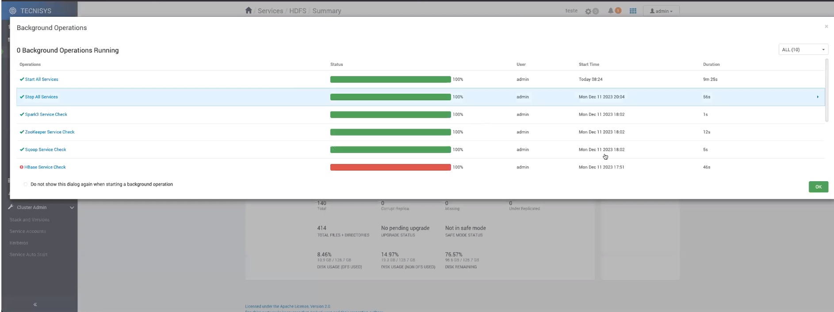Open the admin user dropdown
The width and height of the screenshot is (834, 312).
click(661, 11)
